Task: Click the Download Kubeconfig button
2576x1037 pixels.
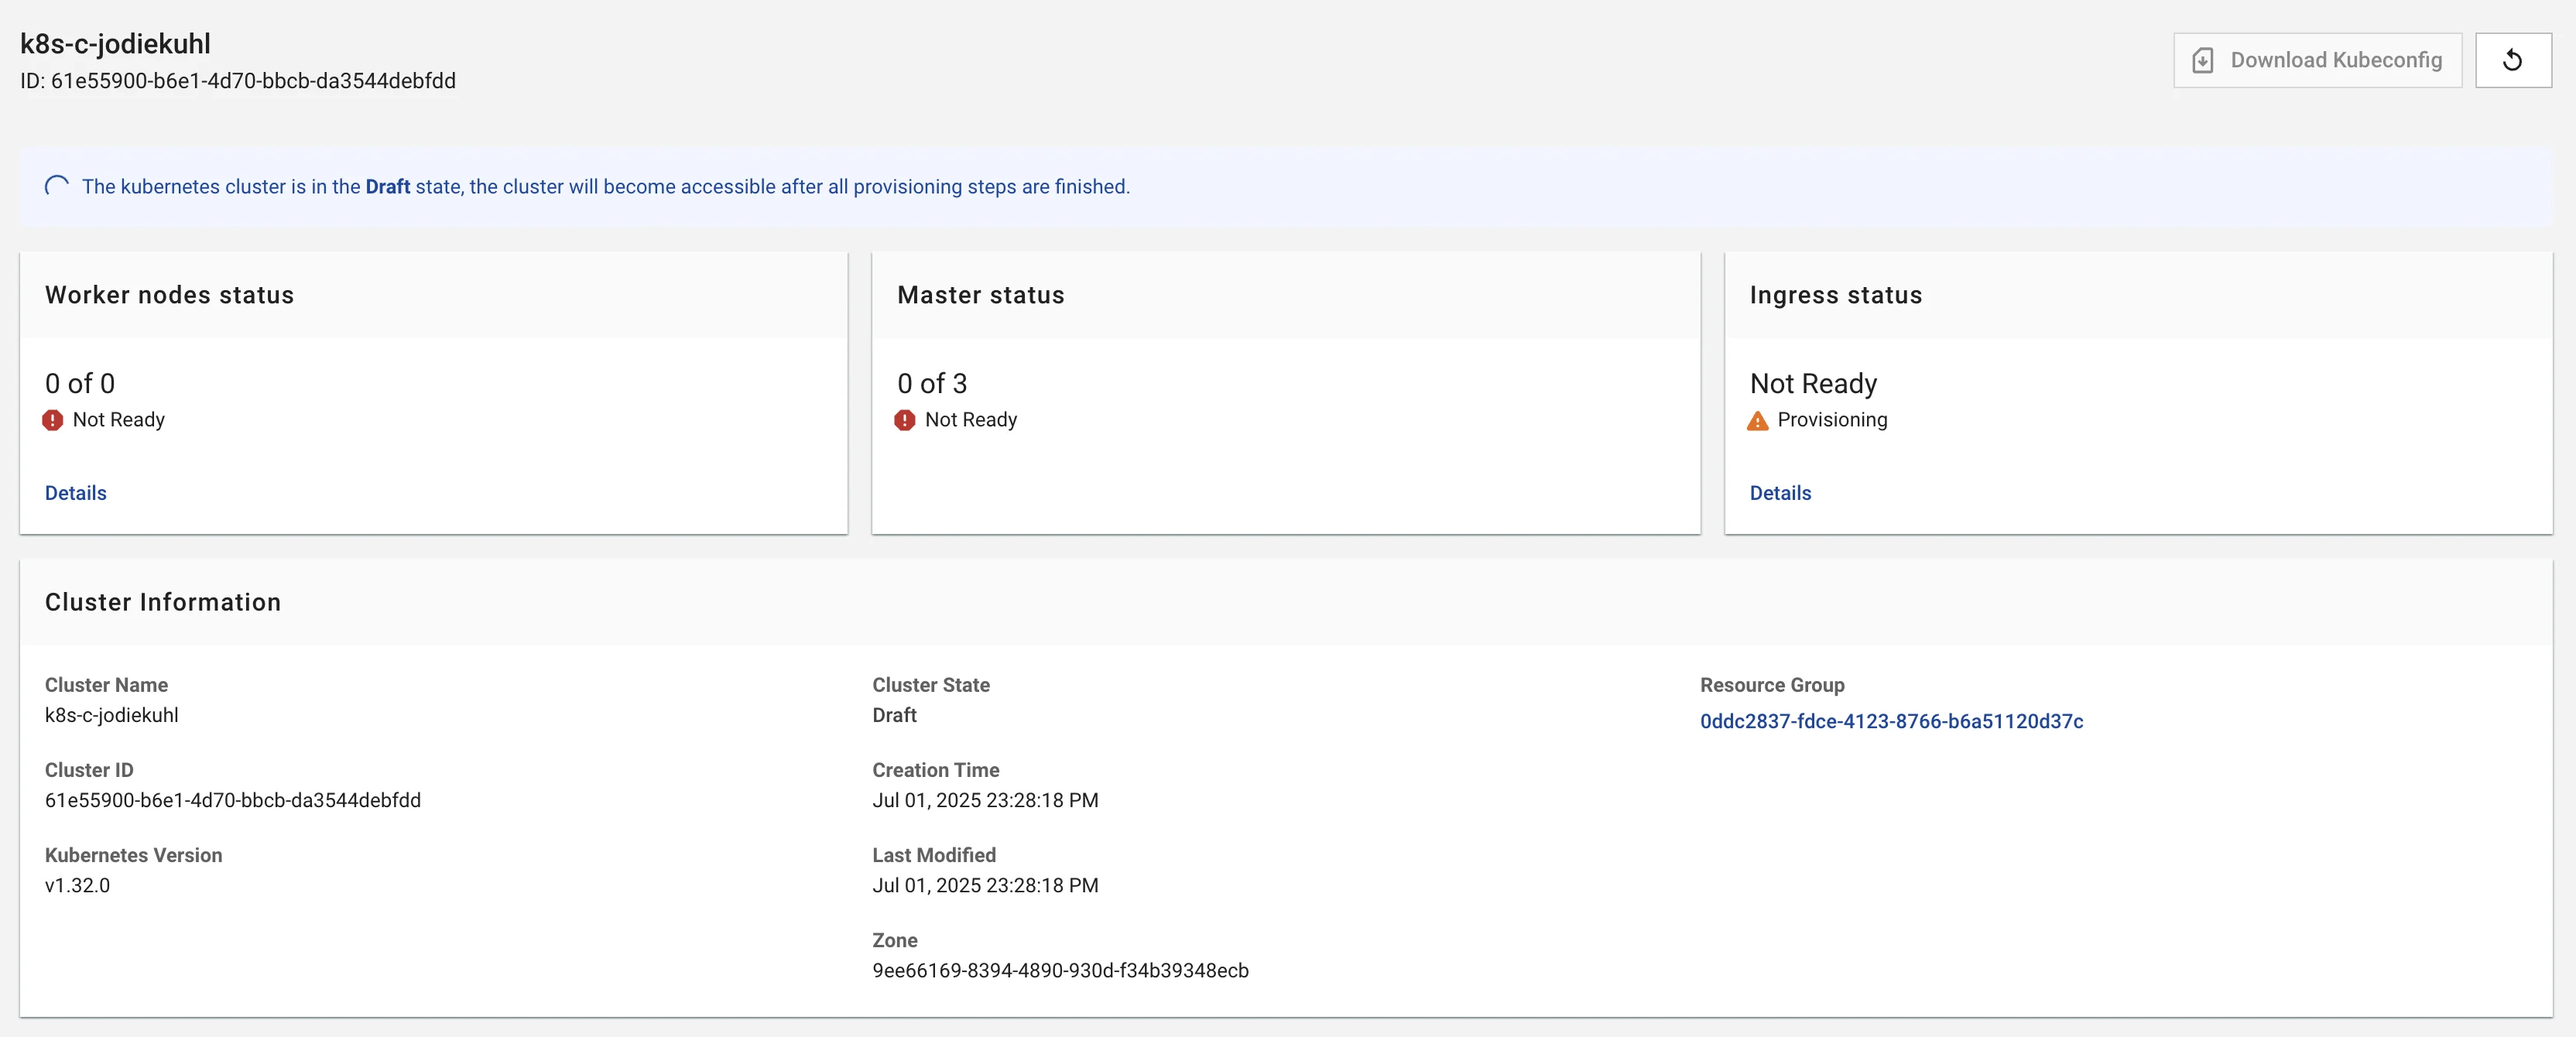Action: [2317, 60]
